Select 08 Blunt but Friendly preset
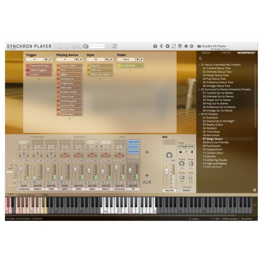 click(x=216, y=142)
